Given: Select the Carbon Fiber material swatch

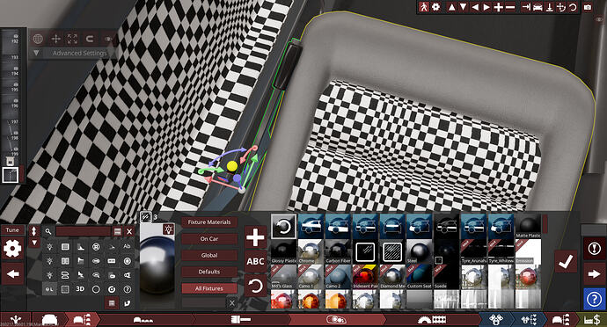Looking at the screenshot, I should 338,251.
